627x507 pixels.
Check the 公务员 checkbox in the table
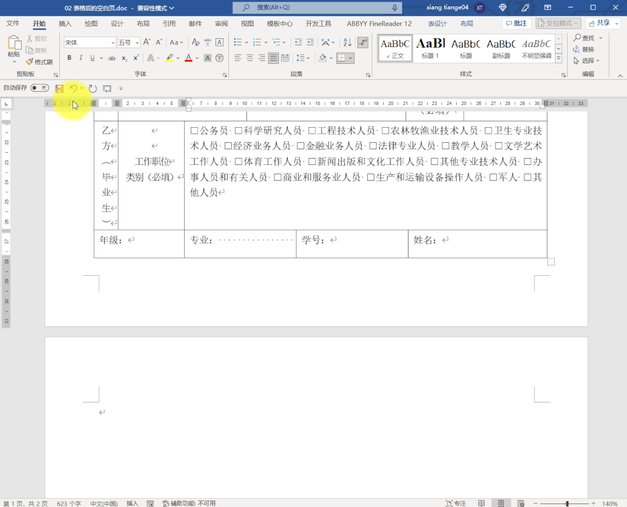194,131
